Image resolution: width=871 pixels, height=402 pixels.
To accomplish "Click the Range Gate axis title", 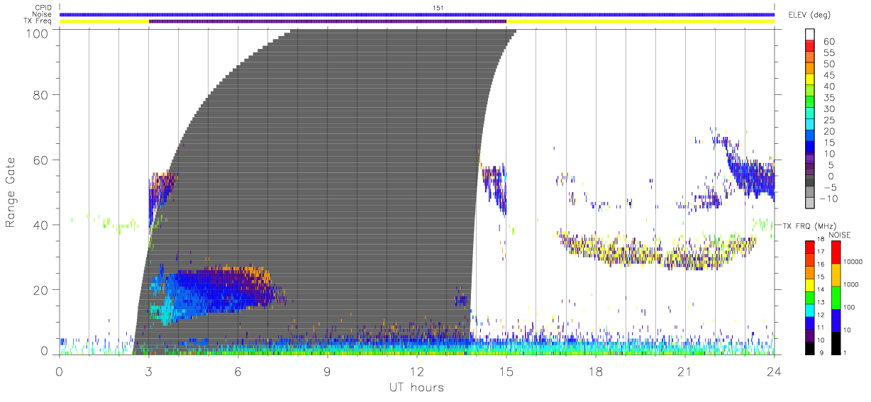I will (11, 191).
